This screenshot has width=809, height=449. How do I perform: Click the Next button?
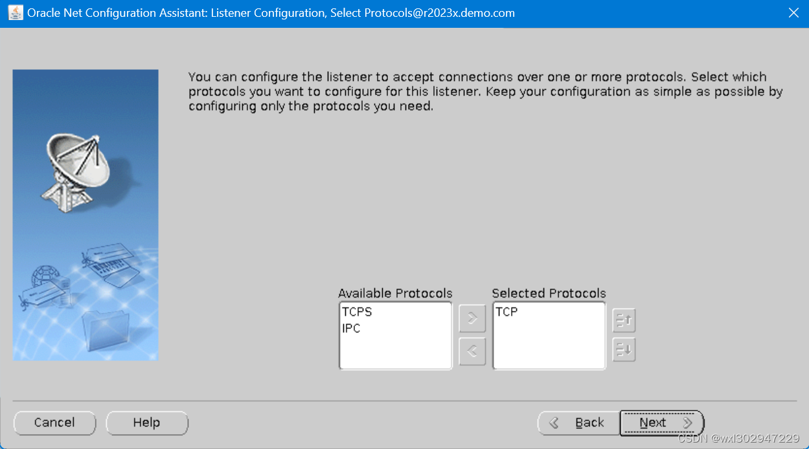pyautogui.click(x=661, y=423)
